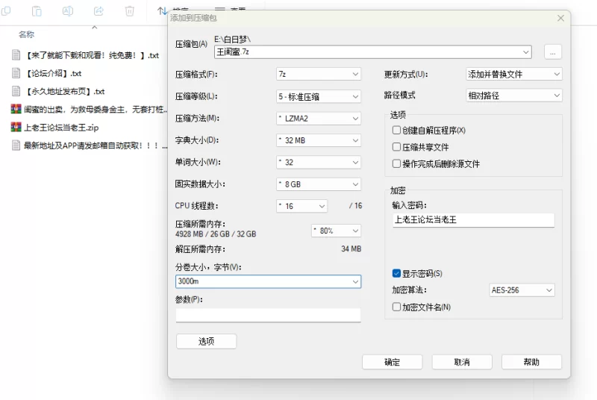
Task: Click the rename icon in Explorer toolbar
Action: (x=68, y=11)
